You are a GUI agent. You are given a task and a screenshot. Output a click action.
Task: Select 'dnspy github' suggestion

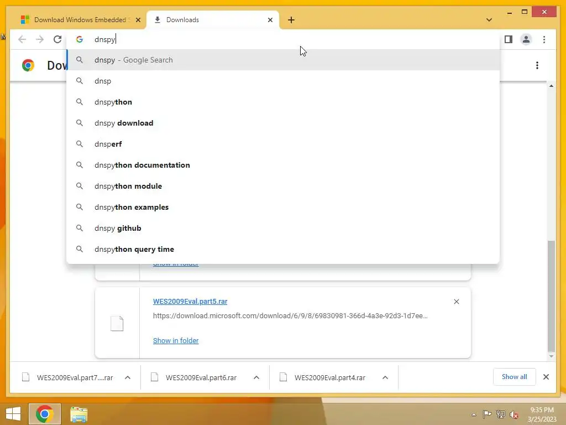tap(284, 228)
